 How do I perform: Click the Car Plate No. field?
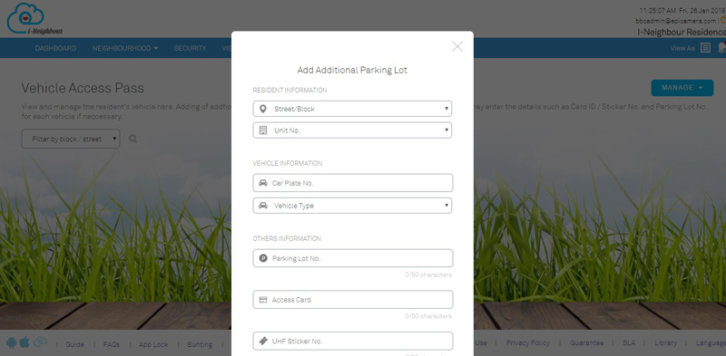click(x=353, y=183)
